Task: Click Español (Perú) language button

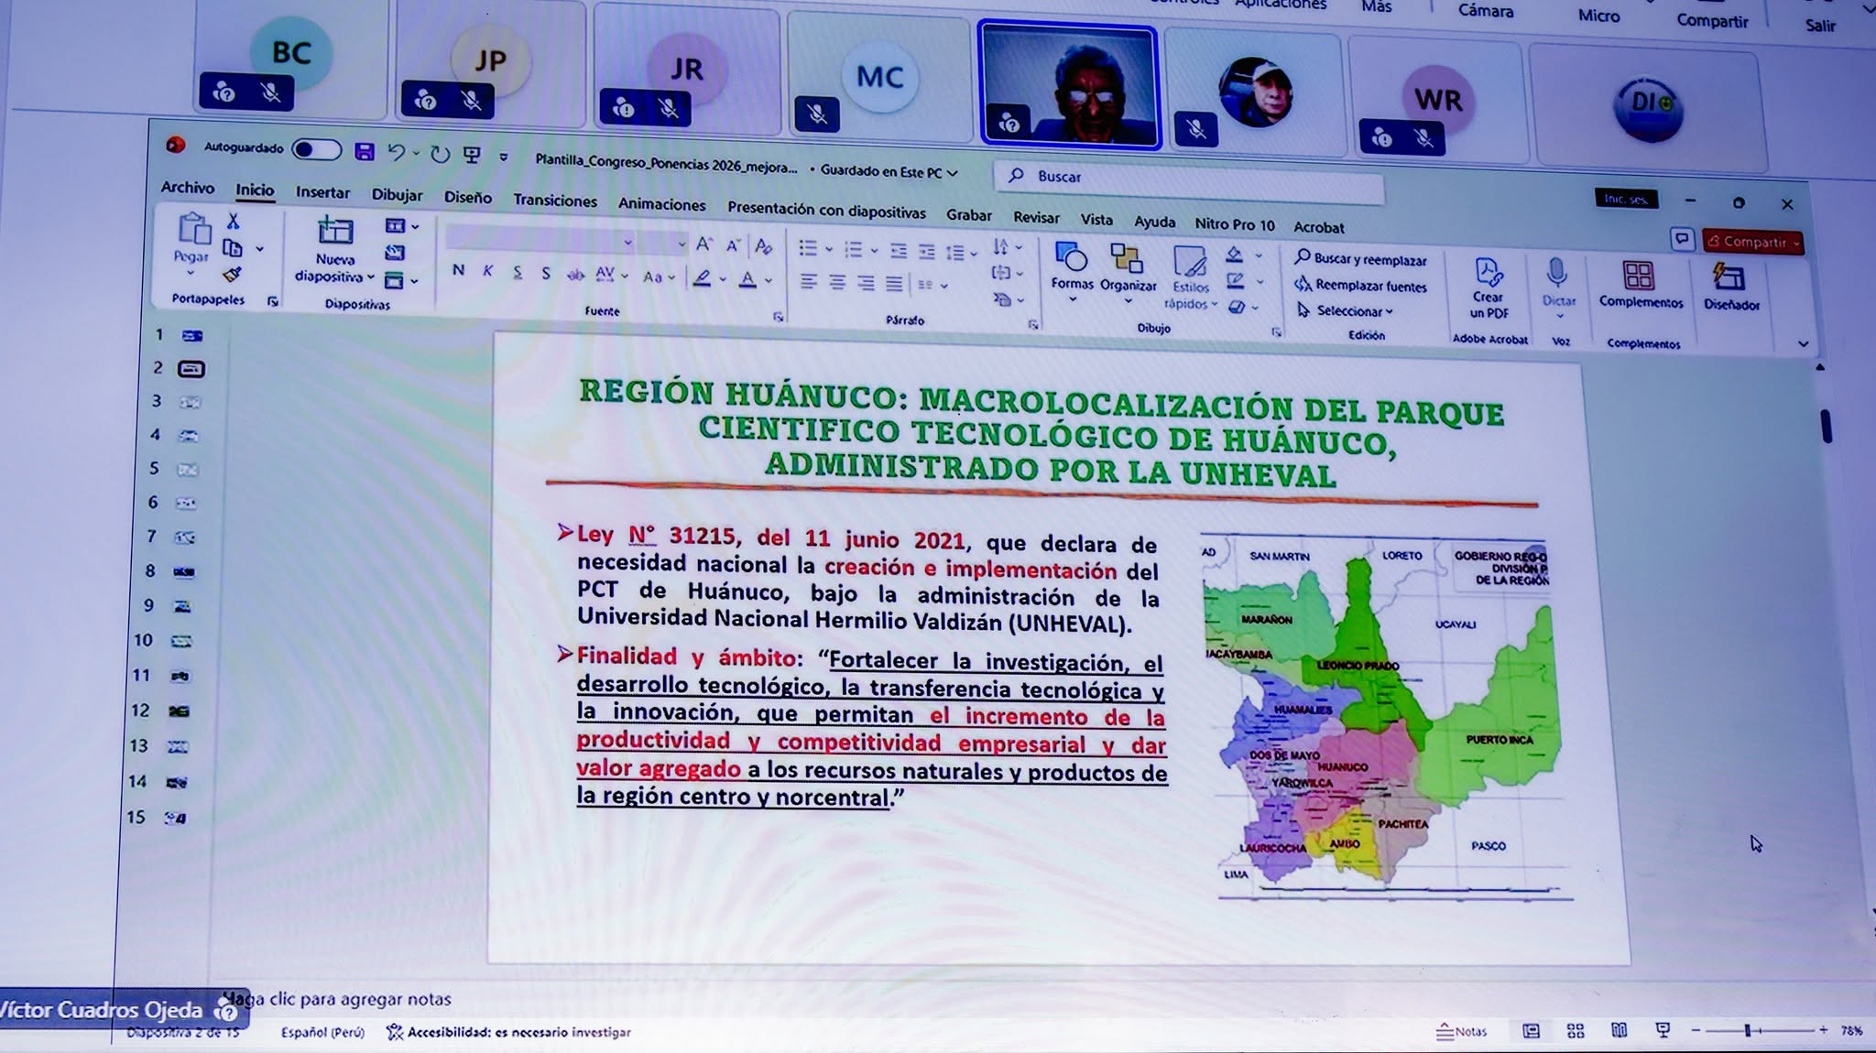Action: 322,1032
